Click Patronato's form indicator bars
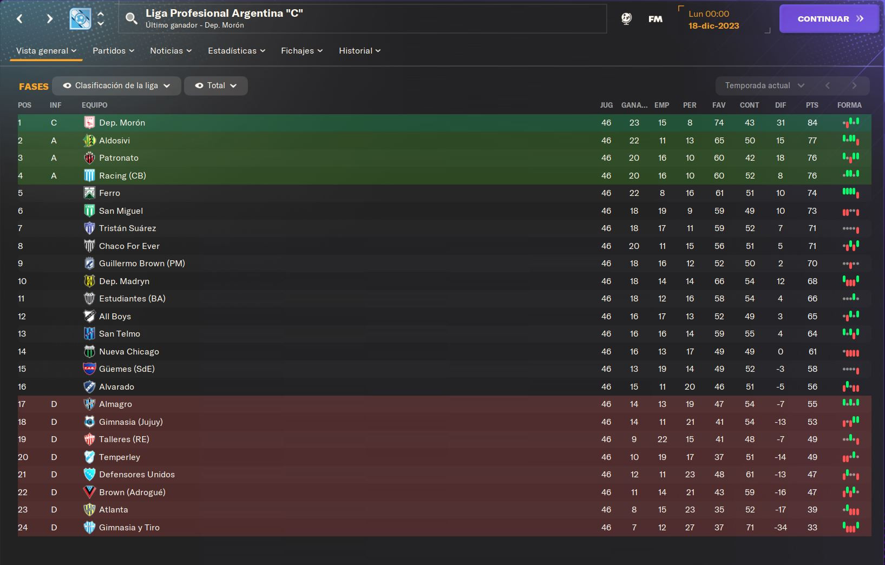The width and height of the screenshot is (885, 565). 851,158
